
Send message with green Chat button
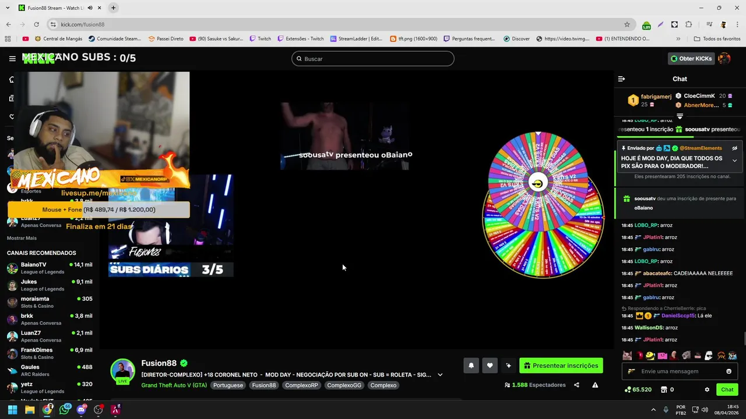[x=727, y=390]
